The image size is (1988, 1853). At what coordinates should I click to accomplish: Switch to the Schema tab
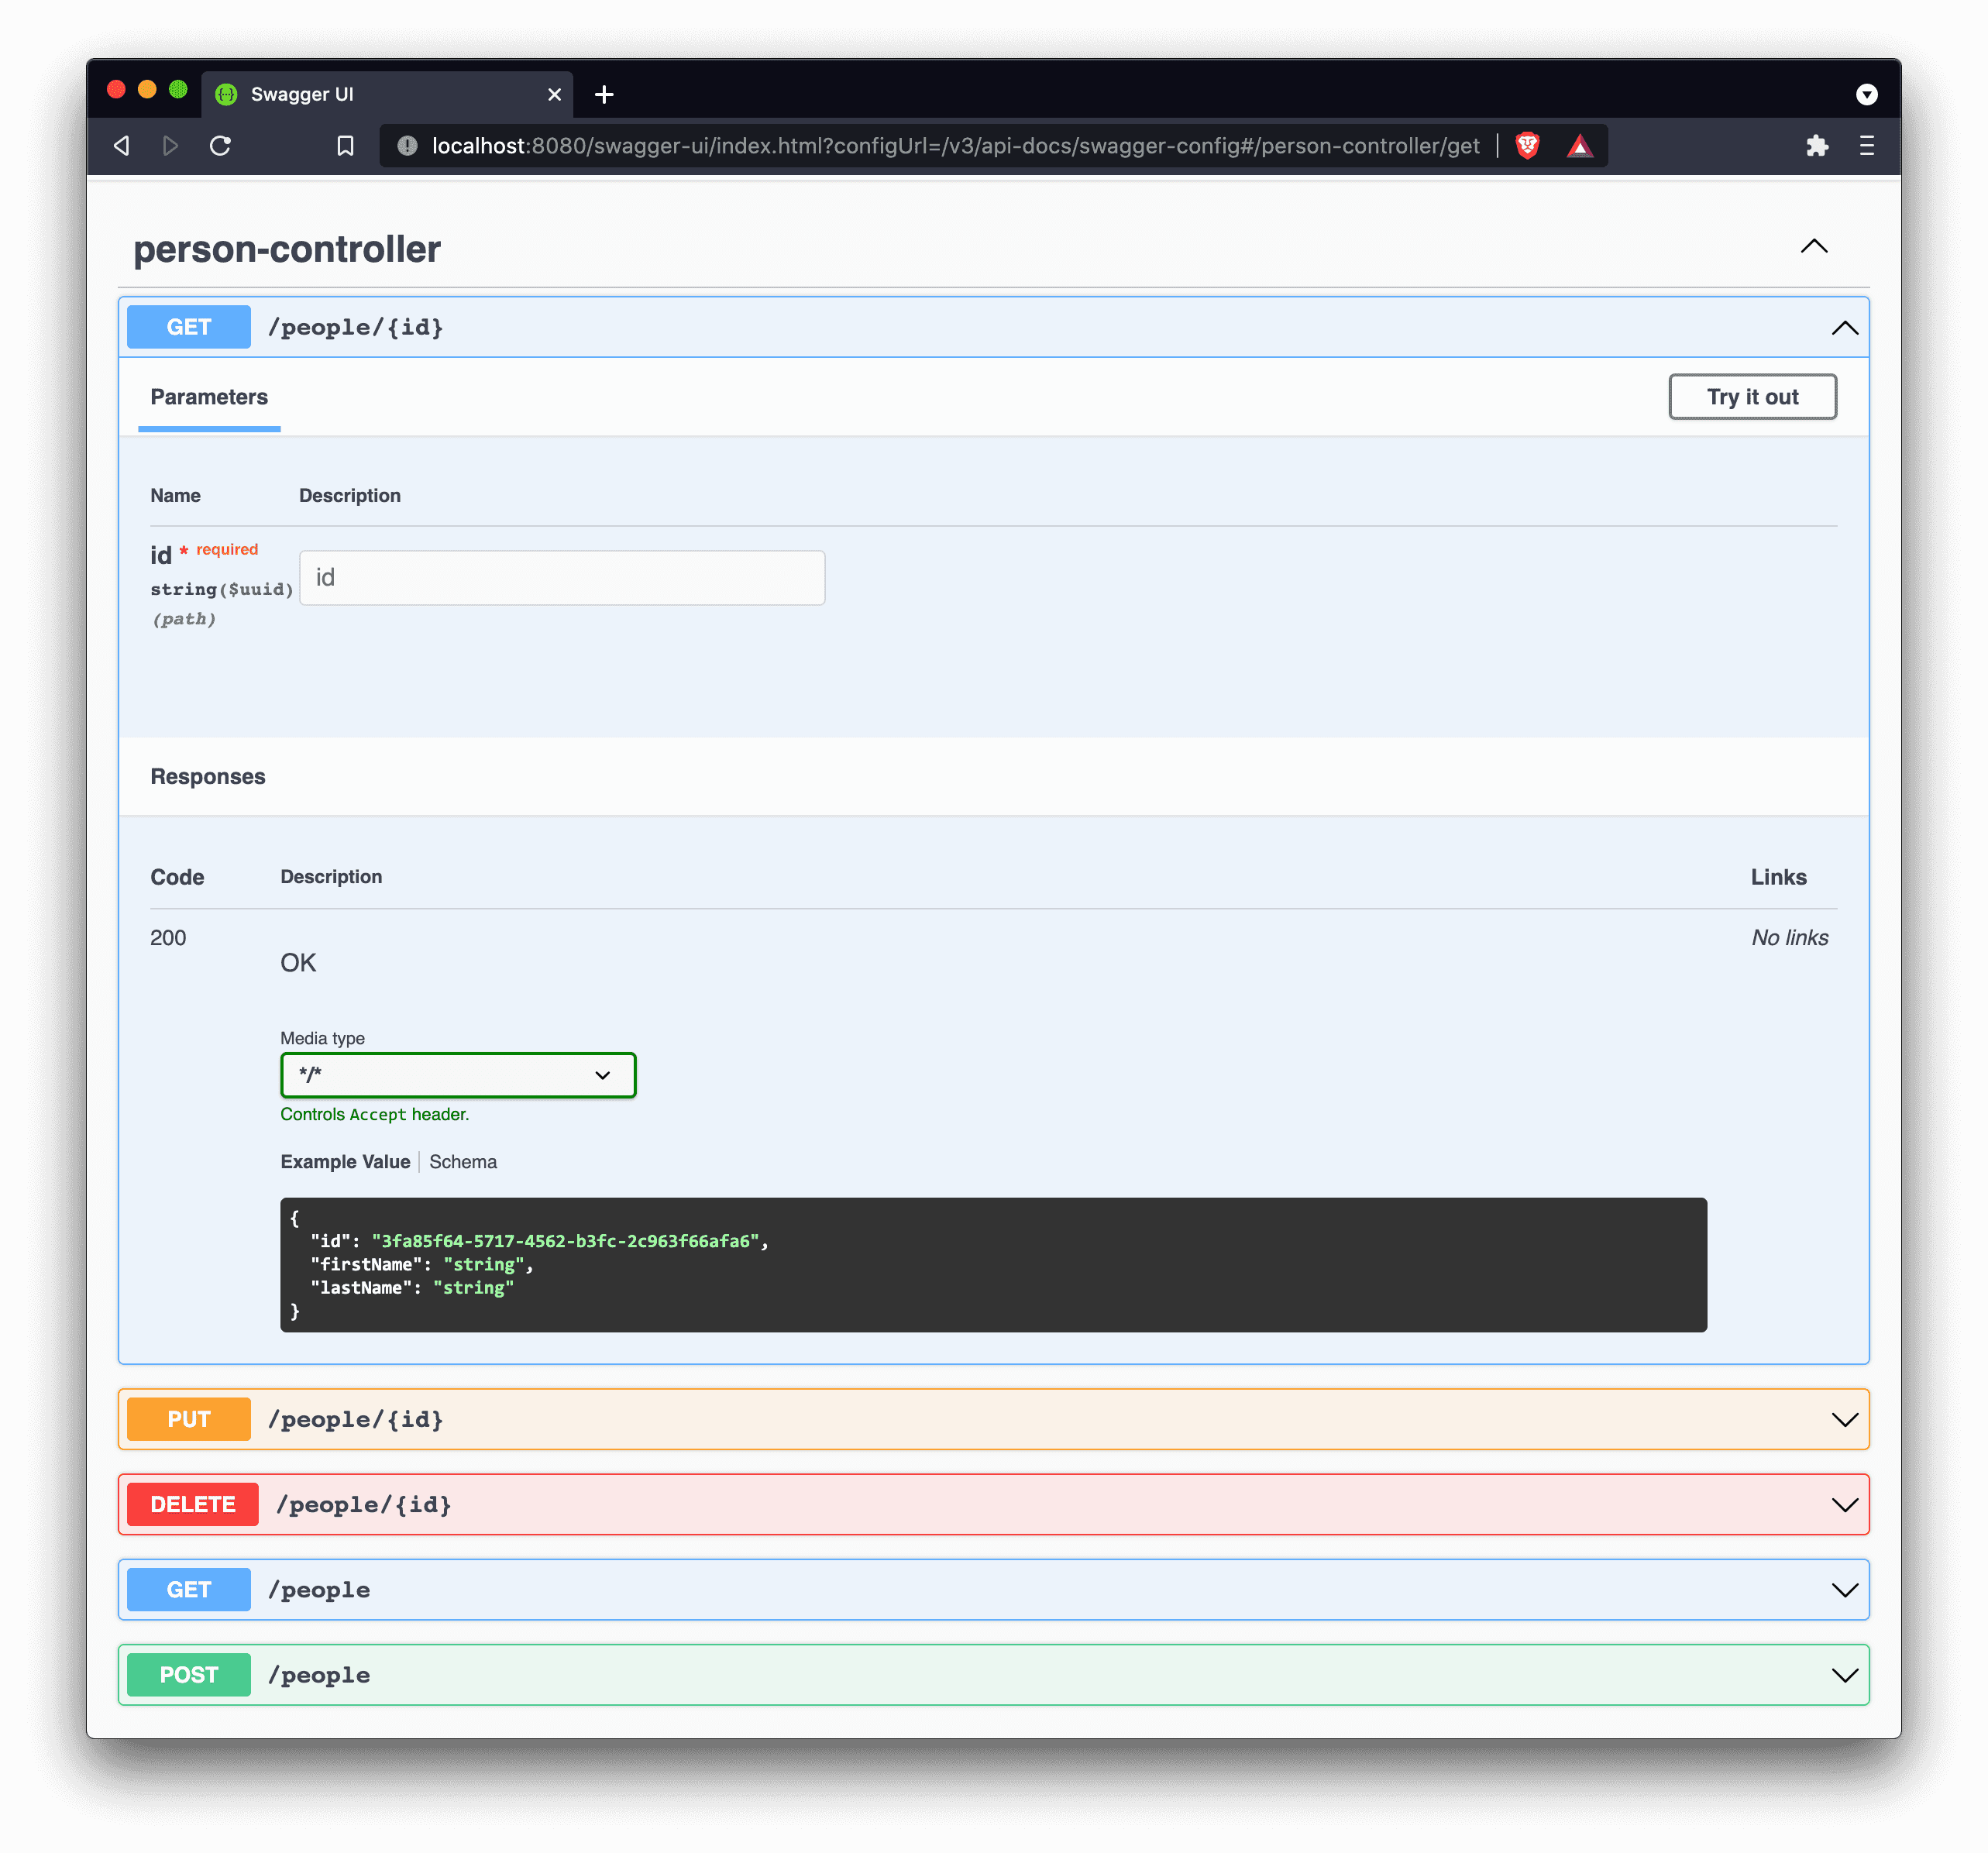[463, 1162]
